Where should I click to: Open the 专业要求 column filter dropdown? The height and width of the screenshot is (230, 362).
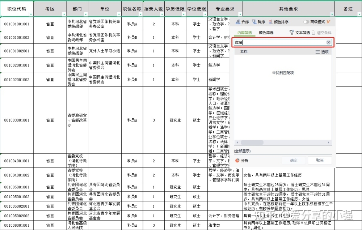coord(240,14)
